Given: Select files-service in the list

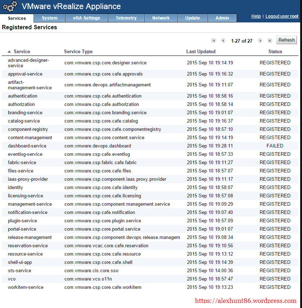Looking at the screenshot, I should [21, 171].
